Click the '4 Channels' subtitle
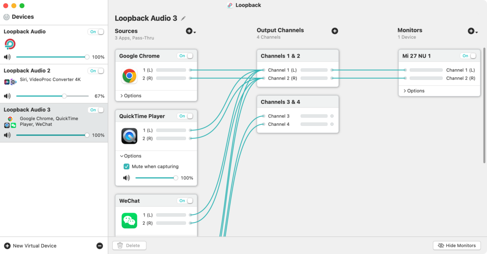This screenshot has height=254, width=487. 269,37
